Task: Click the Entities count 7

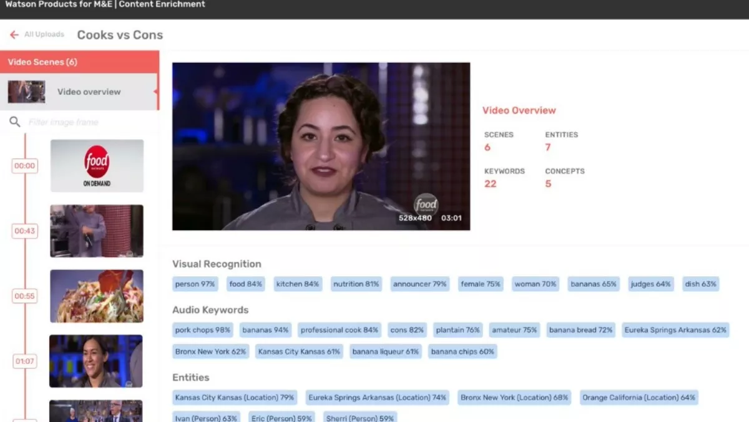Action: [x=548, y=148]
